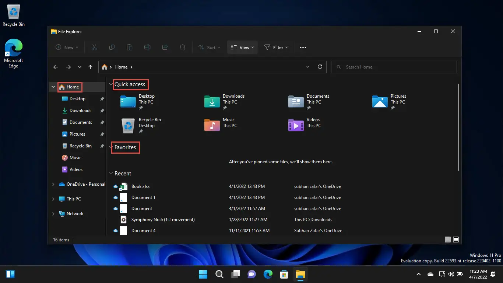
Task: Open the OneDrive cloud tray icon
Action: point(430,274)
